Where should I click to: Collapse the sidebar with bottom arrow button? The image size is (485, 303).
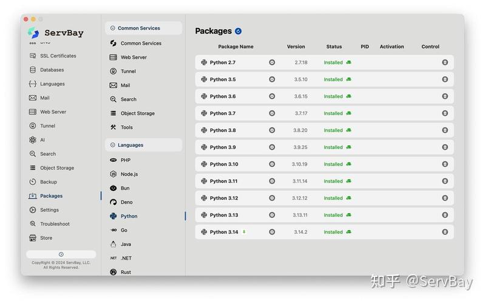61,254
